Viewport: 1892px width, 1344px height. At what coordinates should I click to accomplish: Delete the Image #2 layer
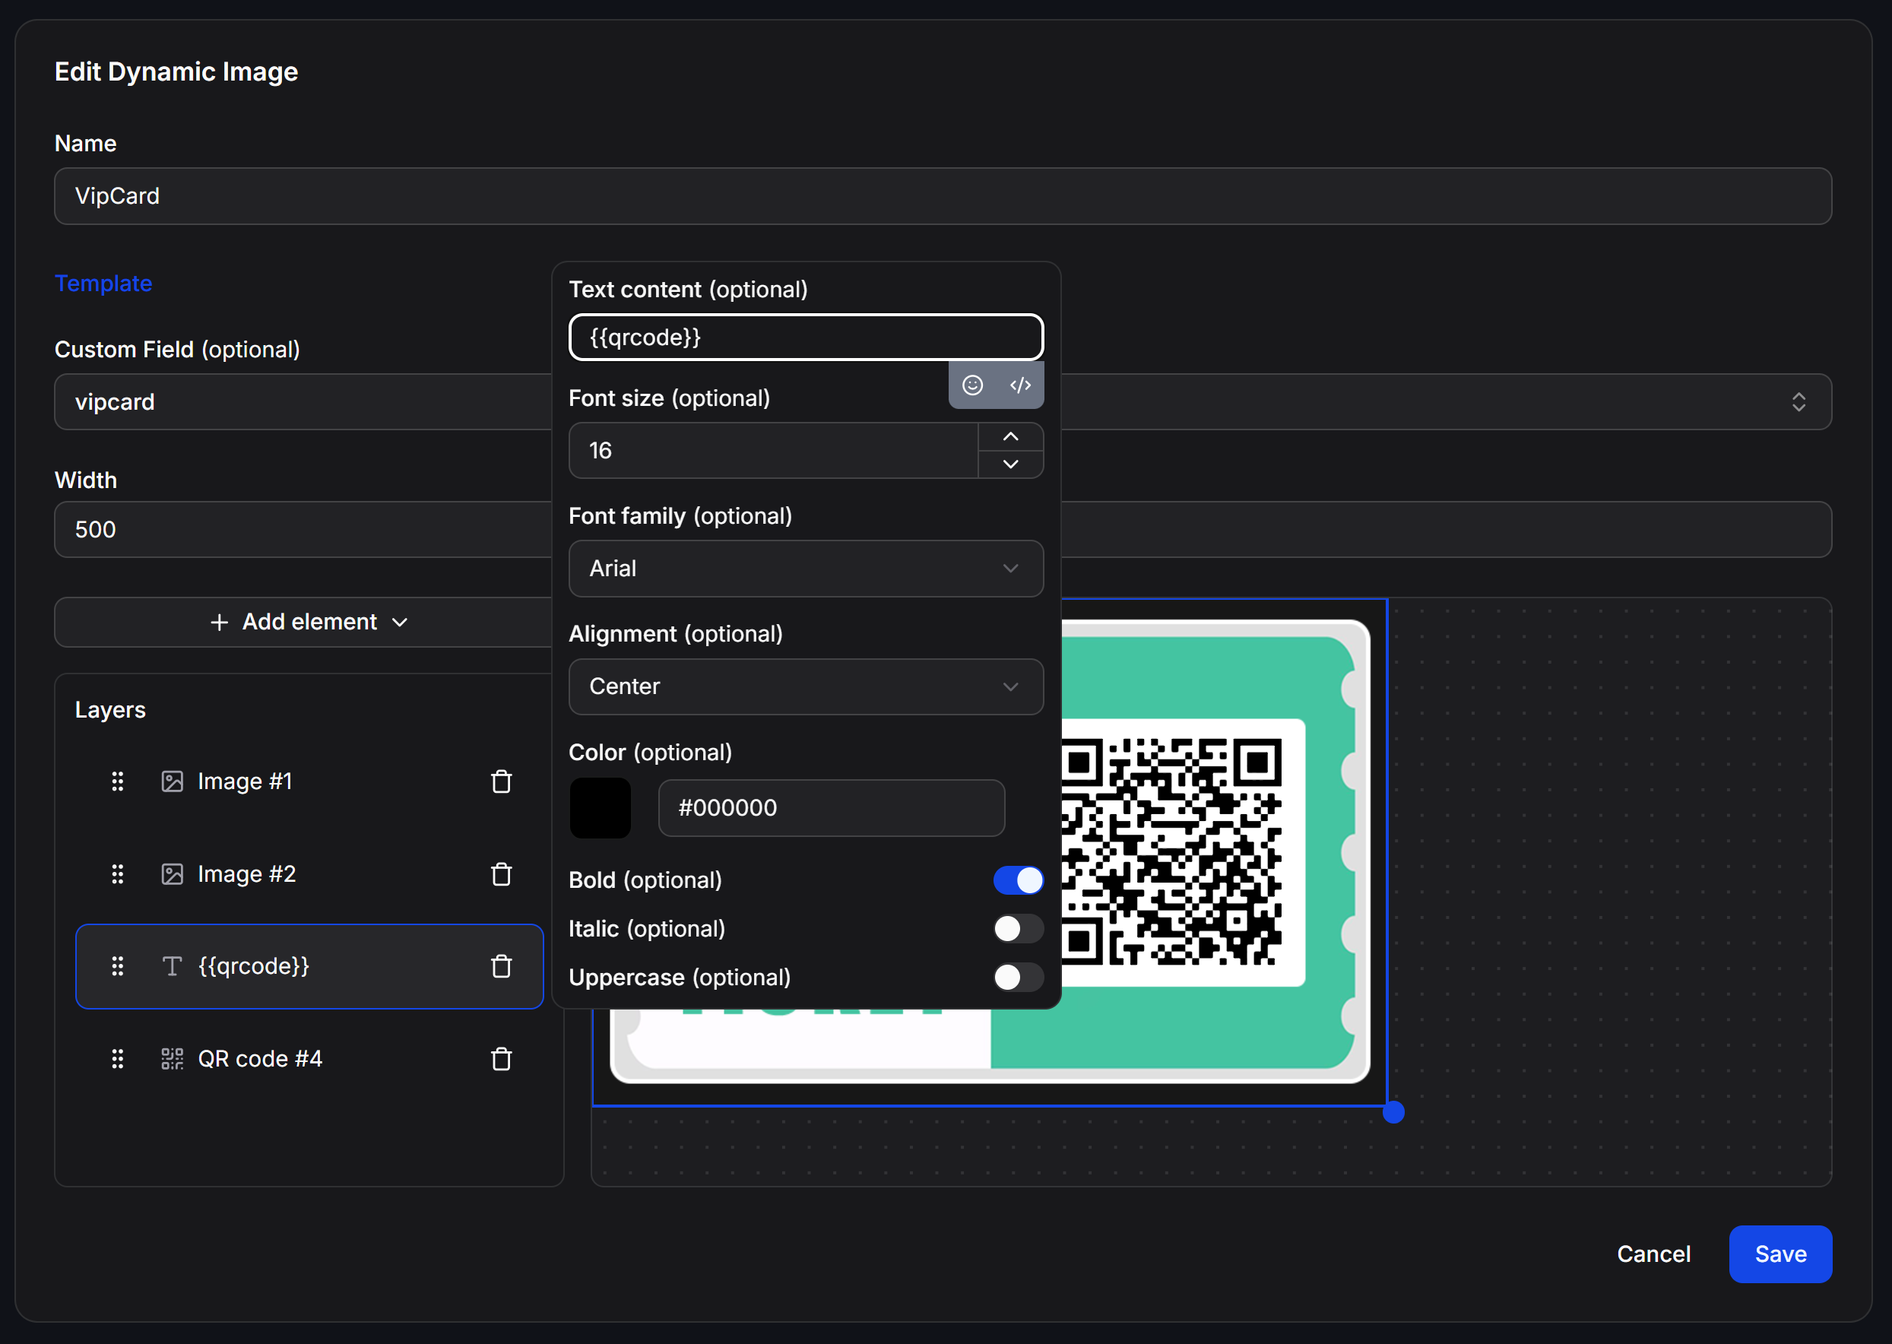pos(501,874)
